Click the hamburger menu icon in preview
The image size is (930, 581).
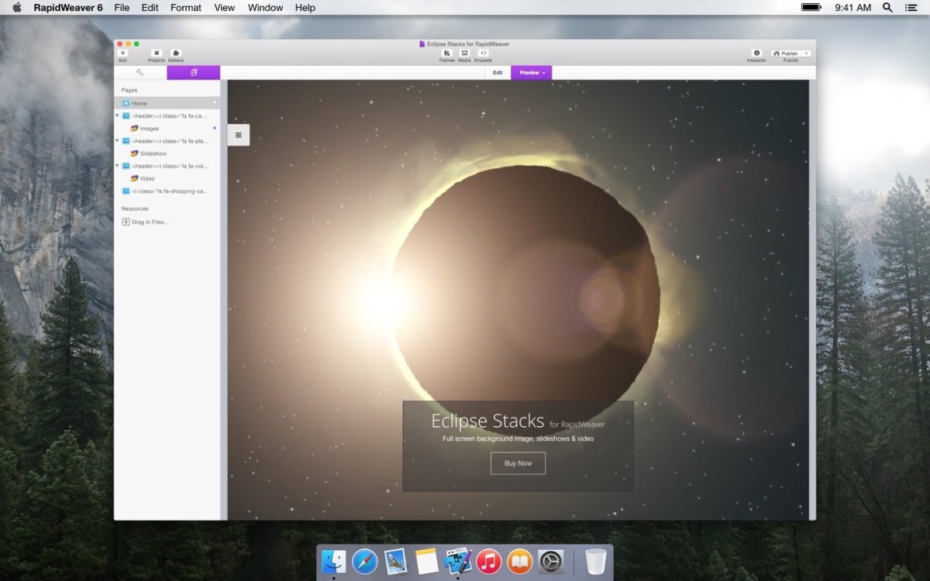tap(238, 135)
